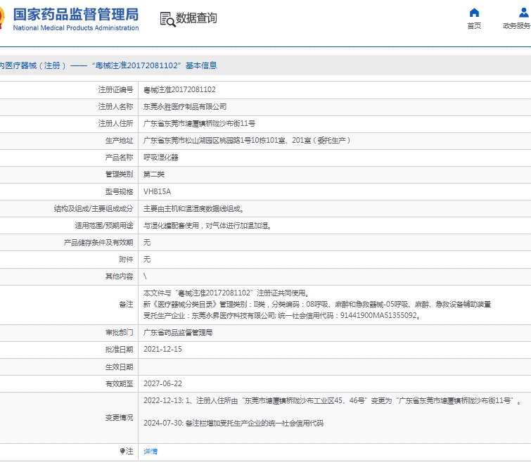Click the 变更情况 field label
Image resolution: width=531 pixels, height=465 pixels.
(119, 418)
